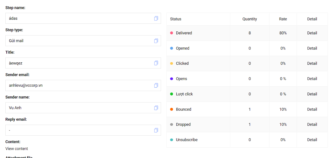Click inside the Sender email field
334x158 pixels.
point(83,86)
